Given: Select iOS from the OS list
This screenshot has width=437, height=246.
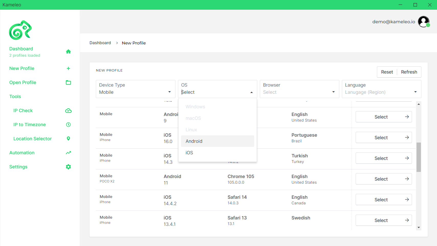Looking at the screenshot, I should [x=189, y=153].
